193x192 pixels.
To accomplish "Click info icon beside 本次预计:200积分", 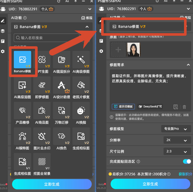I will click(169, 174).
